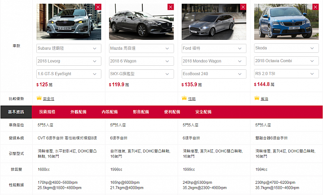This screenshot has width=323, height=195.
Task: Click the 排氣量 row label
Action: [x=16, y=170]
